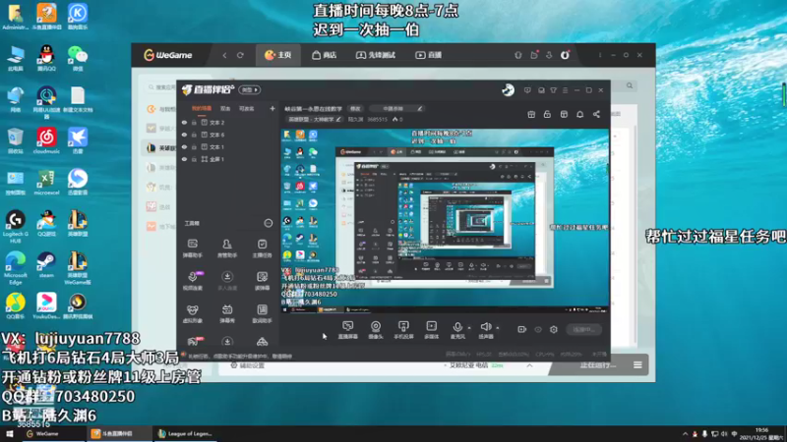Switch to the third scene tab
787x442 pixels.
tap(247, 108)
